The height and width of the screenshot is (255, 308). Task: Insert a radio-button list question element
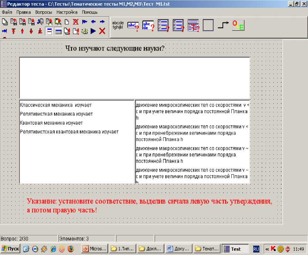[x=163, y=26]
